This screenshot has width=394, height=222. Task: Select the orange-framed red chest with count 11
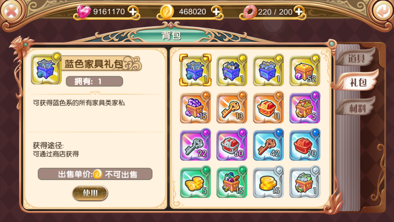tap(268, 108)
